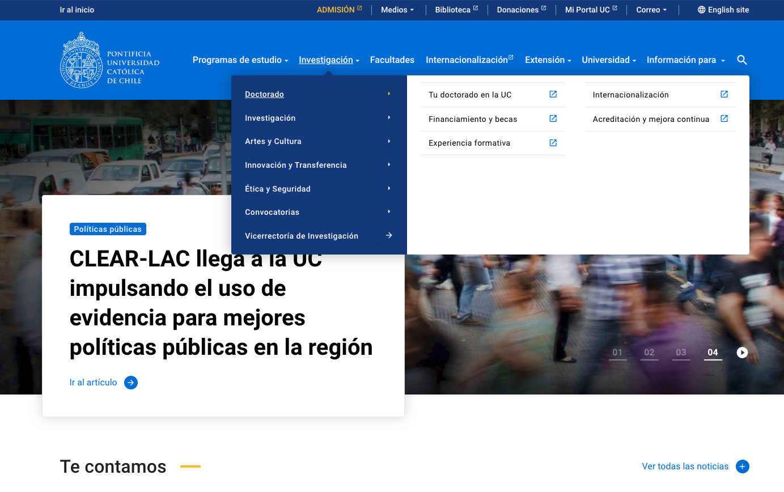Open the Investigación item in the dropdown panel

(x=319, y=118)
